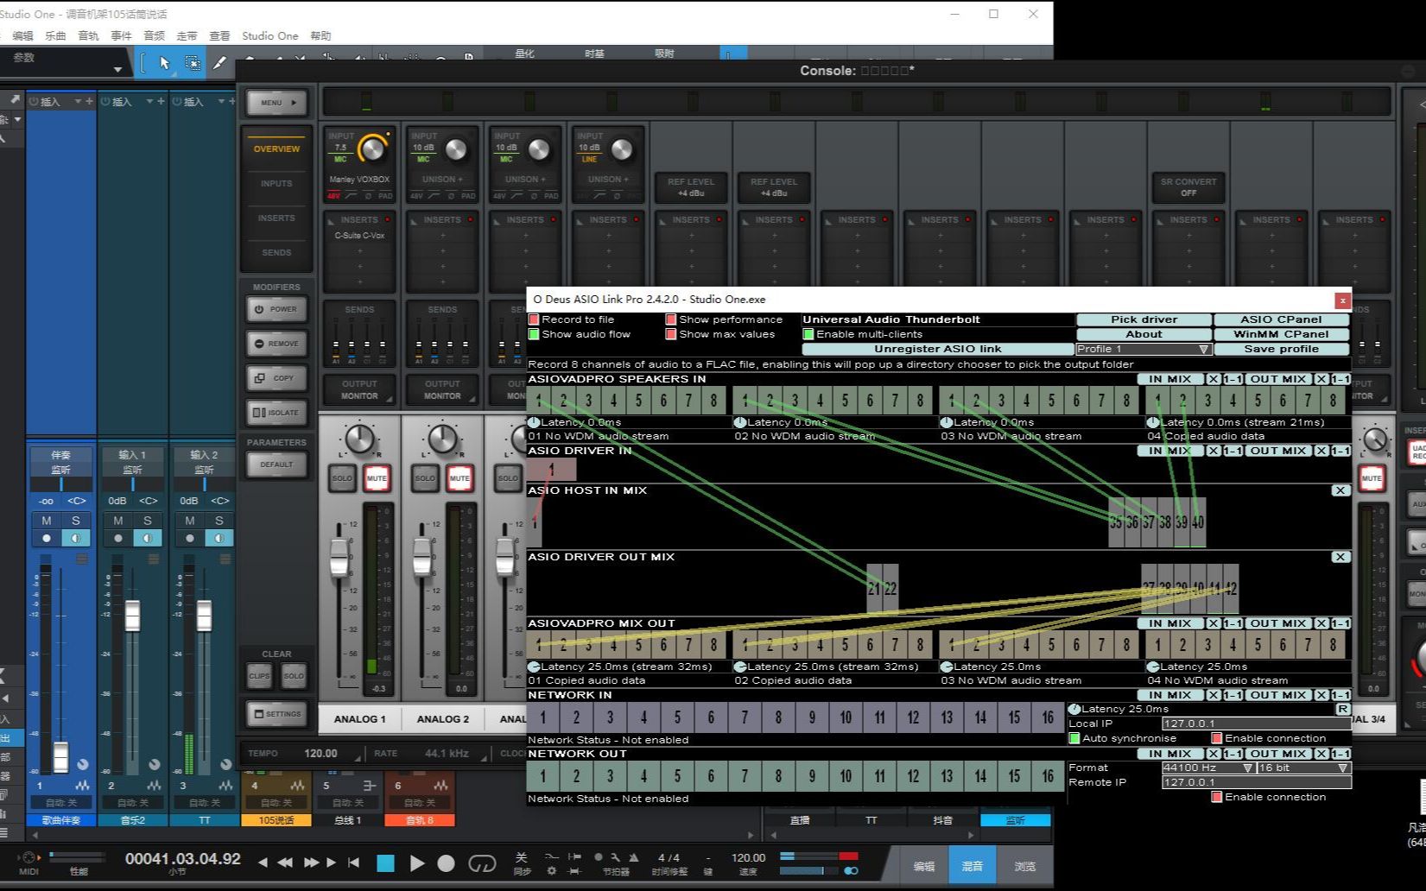Open the Profile 1 dropdown
The image size is (1426, 891).
(x=1143, y=349)
